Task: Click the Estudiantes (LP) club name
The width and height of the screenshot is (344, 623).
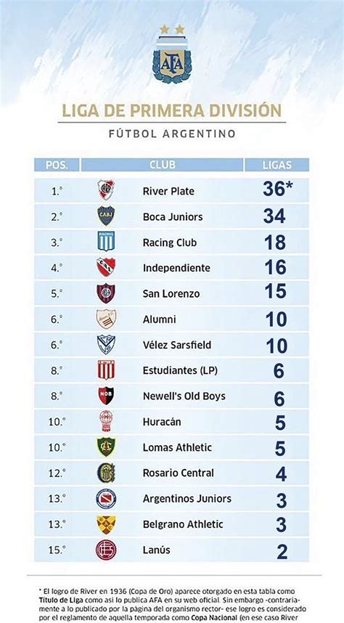Action: click(x=180, y=371)
